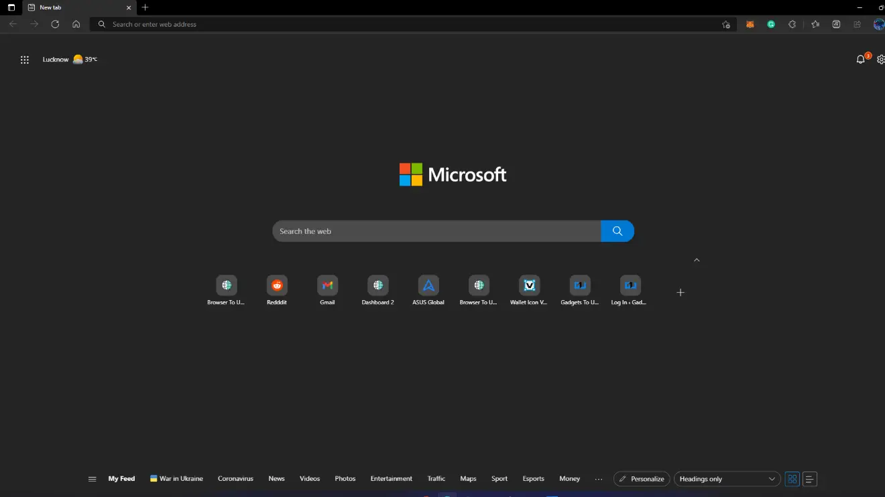Open the Traffic feed tab
The width and height of the screenshot is (885, 497).
click(436, 479)
